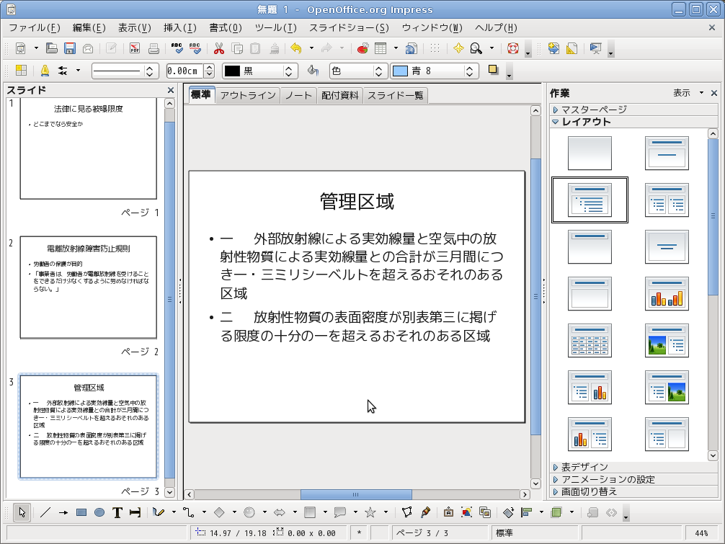Open the fill color dropdown showing 青 8
The width and height of the screenshot is (725, 544).
[434, 71]
